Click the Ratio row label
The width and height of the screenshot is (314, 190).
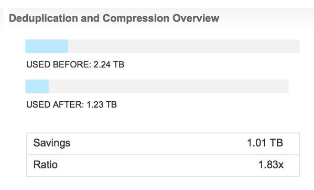coord(46,164)
